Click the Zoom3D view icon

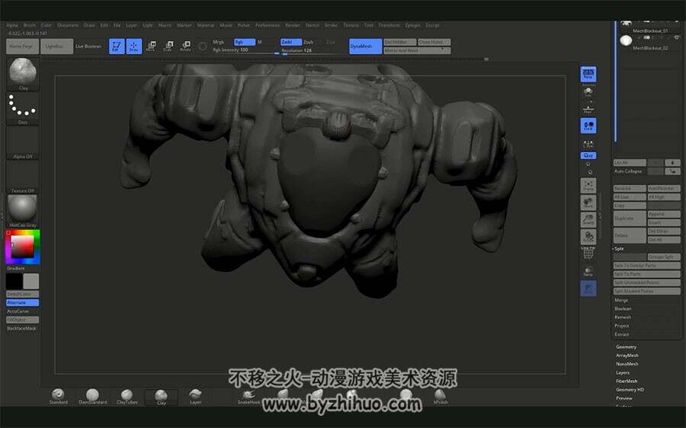coord(588,220)
